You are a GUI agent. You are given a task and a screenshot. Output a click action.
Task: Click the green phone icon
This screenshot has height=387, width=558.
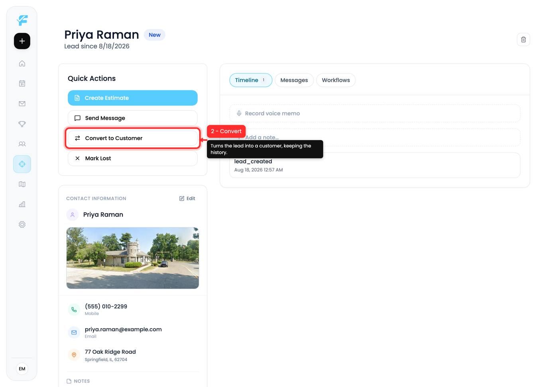pos(74,309)
